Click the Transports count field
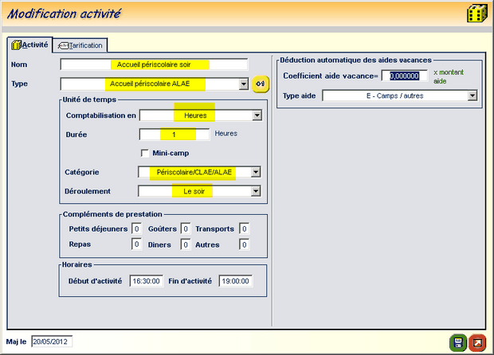Image resolution: width=494 pixels, height=355 pixels. pyautogui.click(x=245, y=229)
